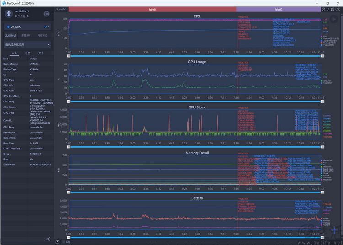Toggle the Log checkbox at bottom
Screen dimensions: 343x245
pos(64,242)
